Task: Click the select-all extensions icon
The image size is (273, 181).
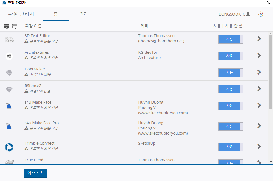Action: click(x=6, y=27)
